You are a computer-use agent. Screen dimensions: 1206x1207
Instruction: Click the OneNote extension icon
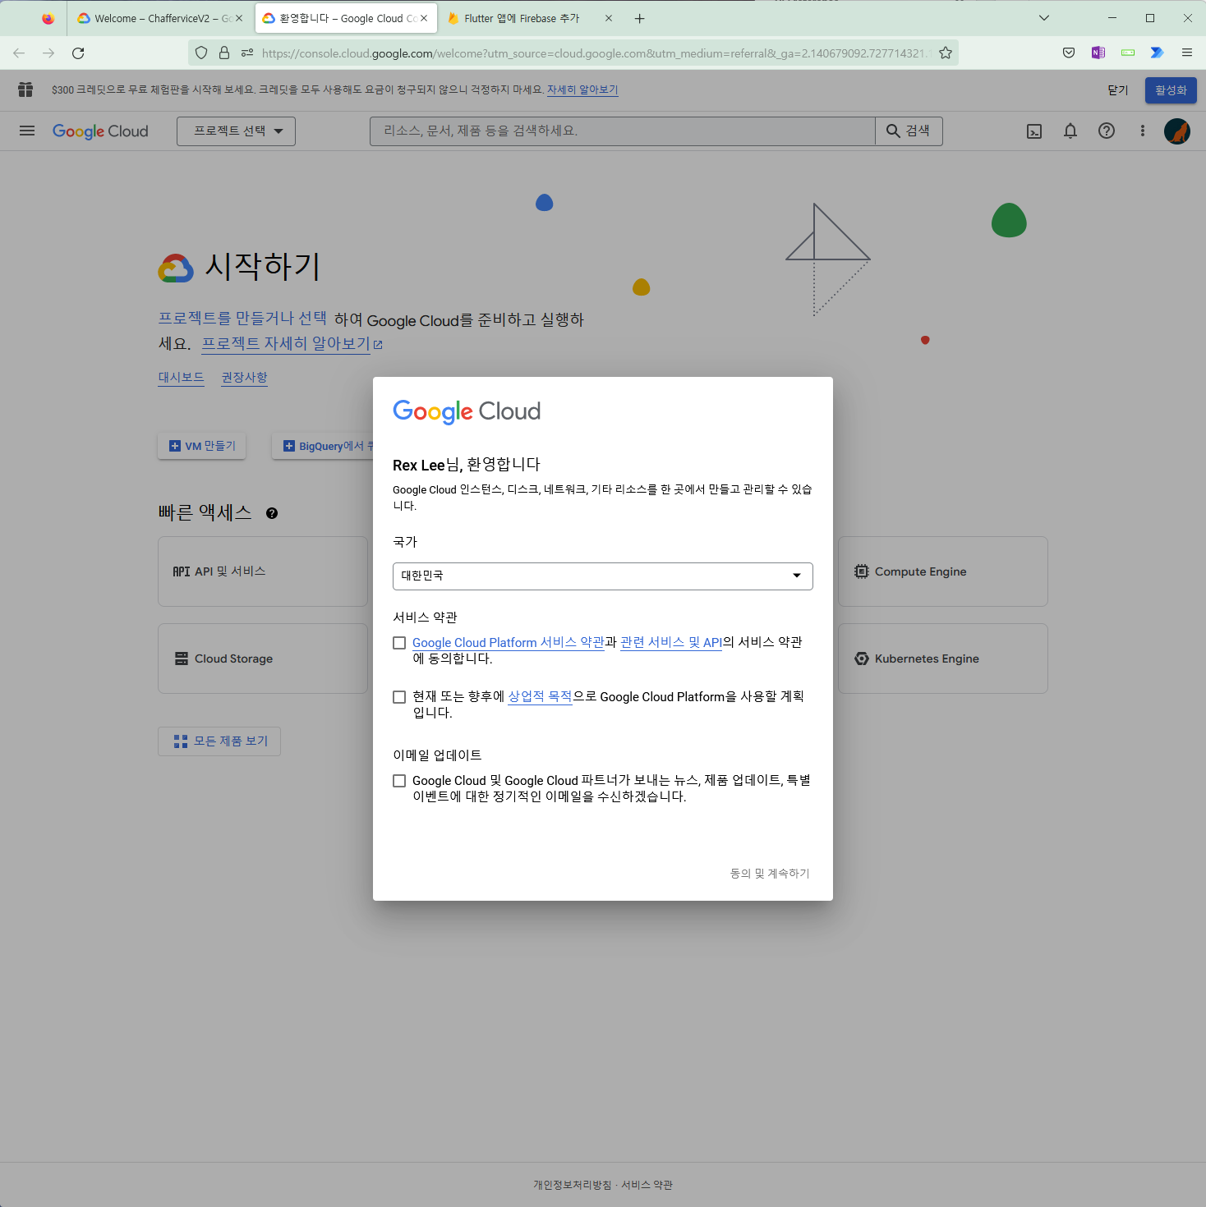coord(1098,53)
